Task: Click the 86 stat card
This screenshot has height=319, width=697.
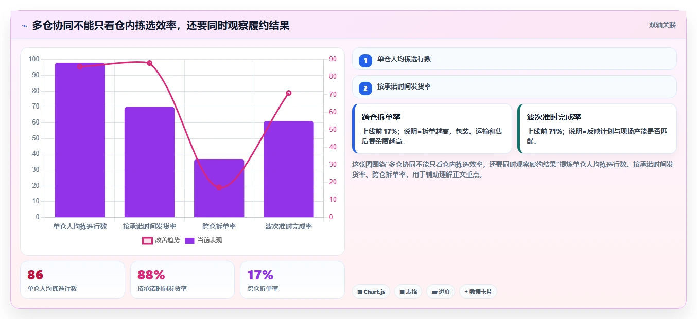Action: click(x=73, y=280)
